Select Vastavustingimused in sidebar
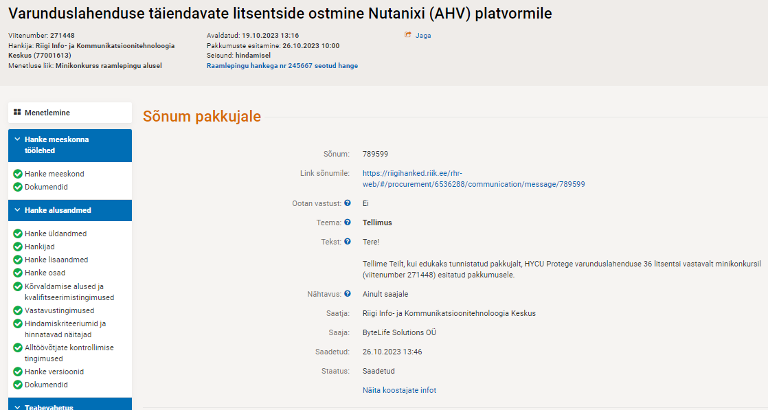This screenshot has height=410, width=768. pos(60,310)
